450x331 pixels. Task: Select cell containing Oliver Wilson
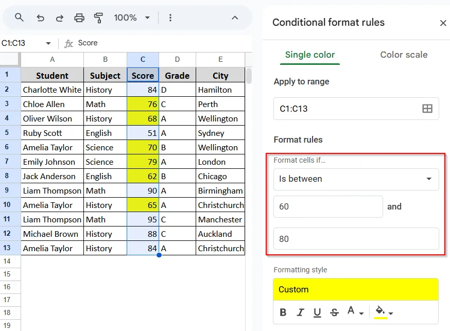pos(52,118)
